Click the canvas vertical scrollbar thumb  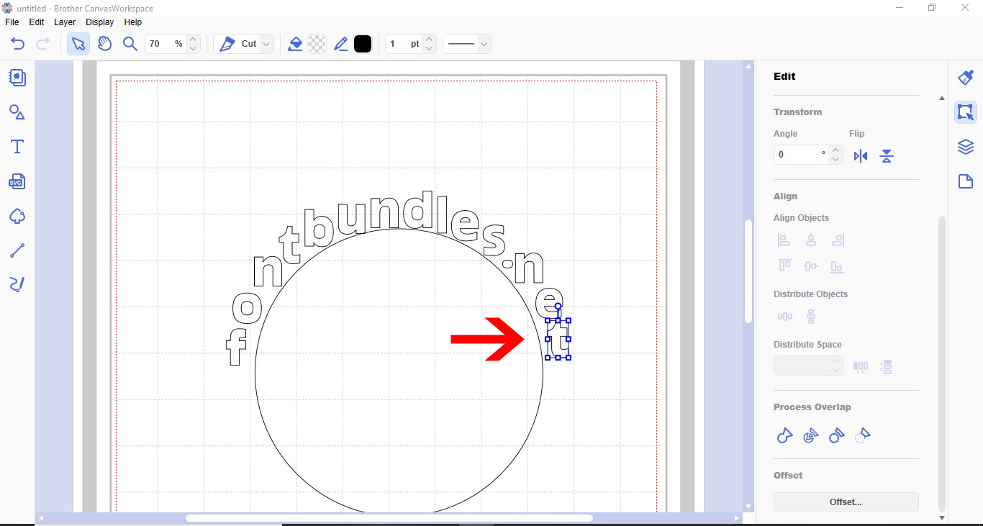point(748,270)
